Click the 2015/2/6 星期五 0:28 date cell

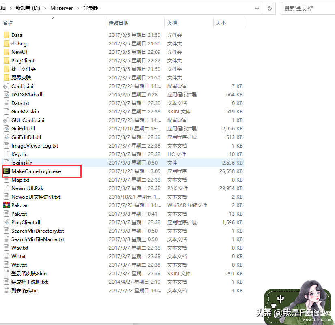[x=133, y=95]
